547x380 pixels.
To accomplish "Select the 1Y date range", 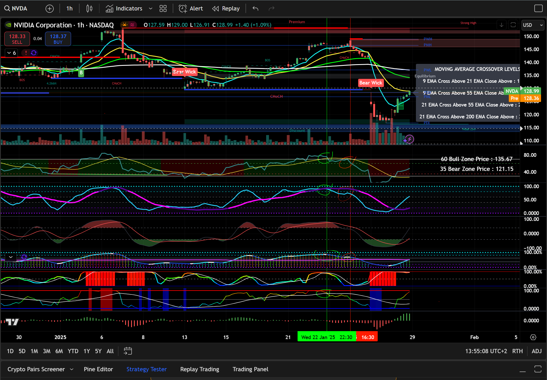I will pos(87,351).
